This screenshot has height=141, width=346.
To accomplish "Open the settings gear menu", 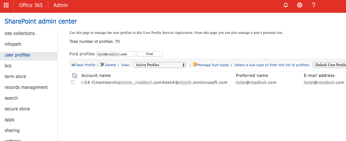I will (299, 5).
